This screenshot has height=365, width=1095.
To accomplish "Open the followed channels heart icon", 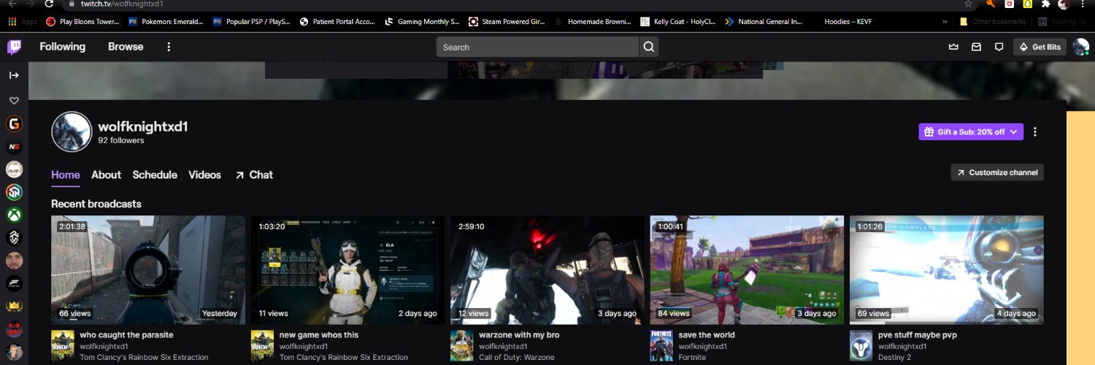I will (x=14, y=101).
